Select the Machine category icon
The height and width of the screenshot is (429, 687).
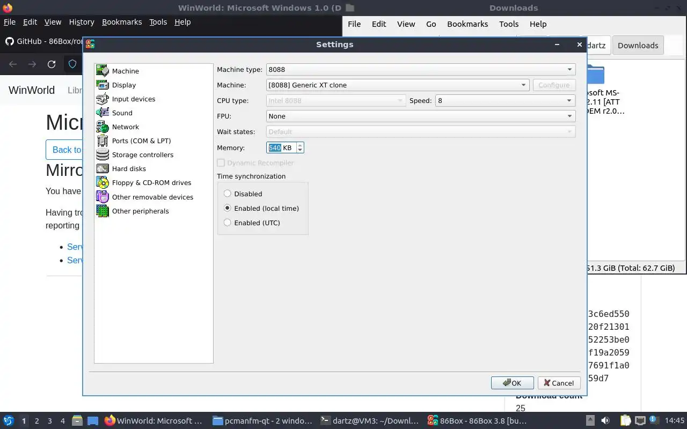(103, 71)
